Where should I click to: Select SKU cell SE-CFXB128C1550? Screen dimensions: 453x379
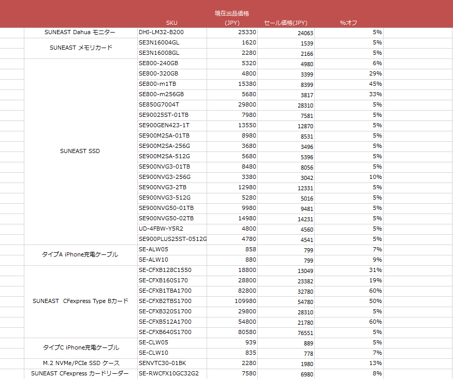(x=172, y=270)
